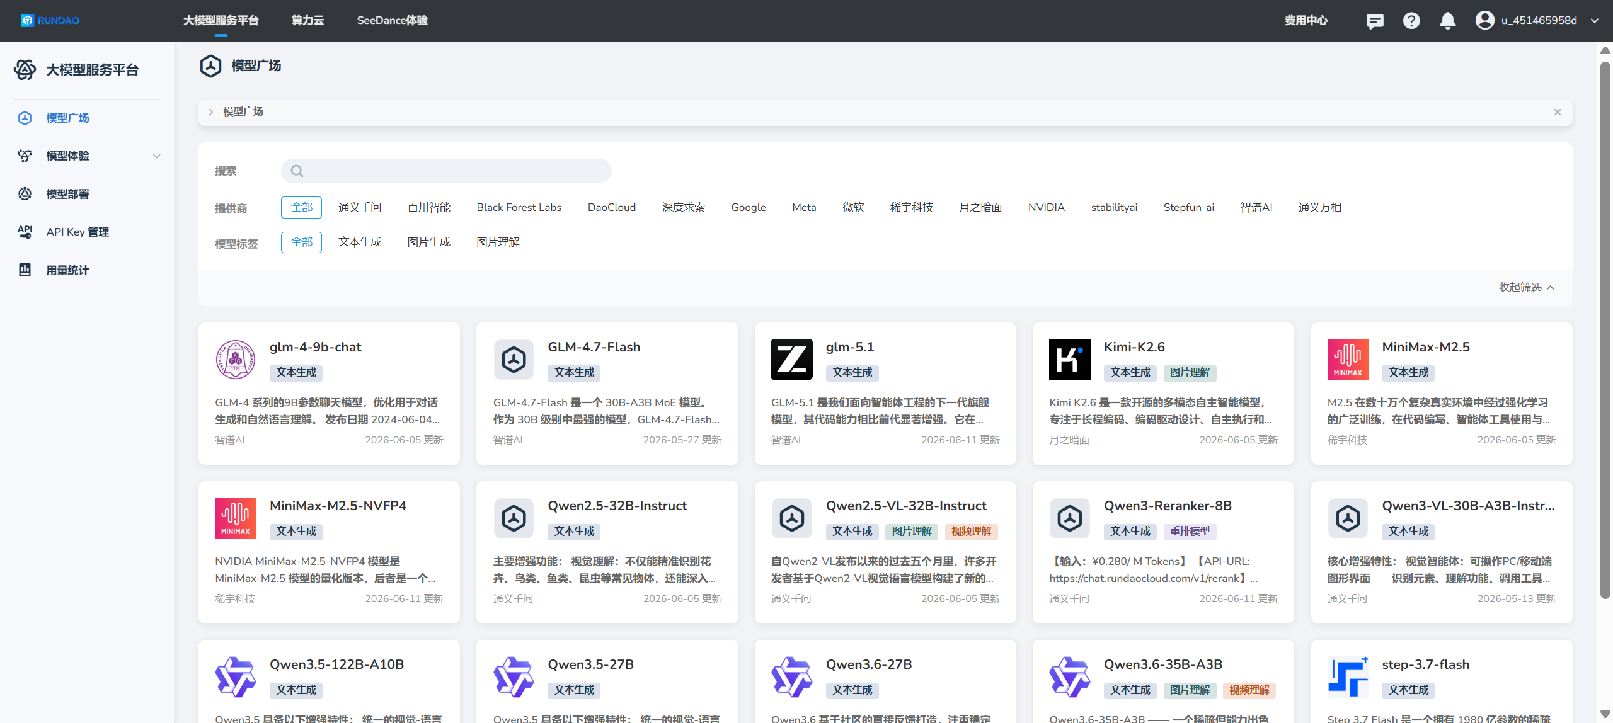Open the SeeDance体验 top tab
This screenshot has width=1613, height=723.
[392, 21]
